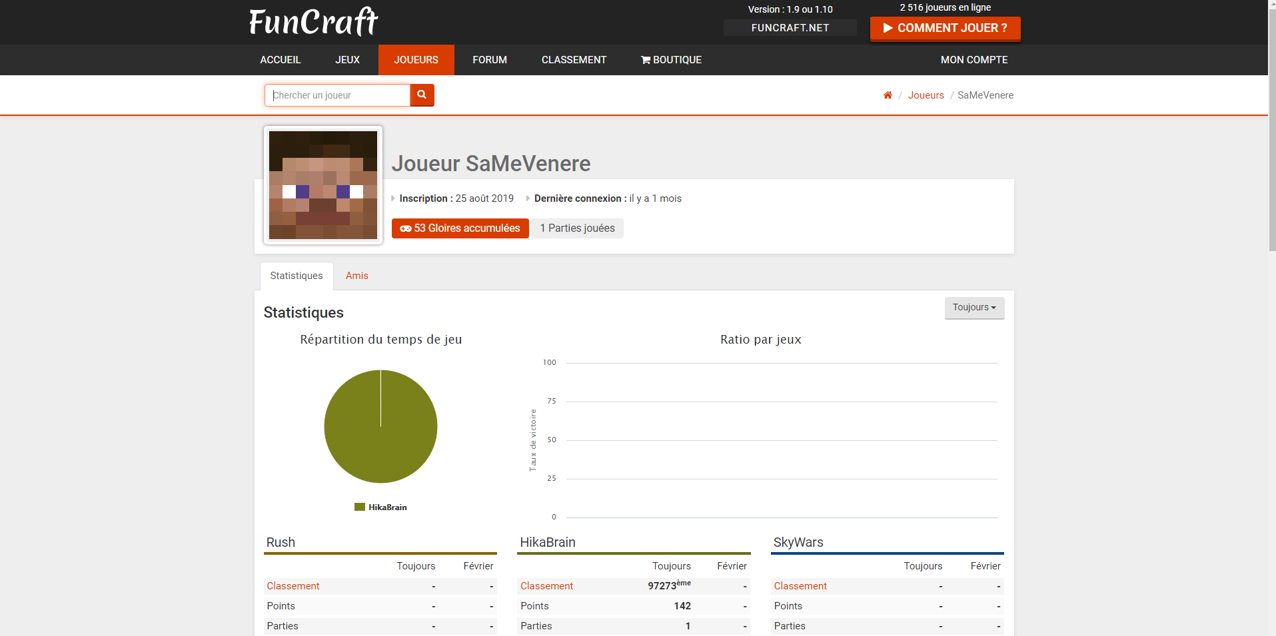1276x636 pixels.
Task: Open the HikaBrain Classement link
Action: (x=546, y=586)
